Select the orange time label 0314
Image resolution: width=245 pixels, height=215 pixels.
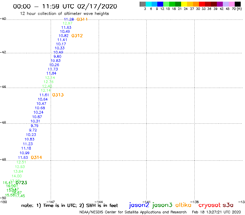pyautogui.click(x=36, y=157)
